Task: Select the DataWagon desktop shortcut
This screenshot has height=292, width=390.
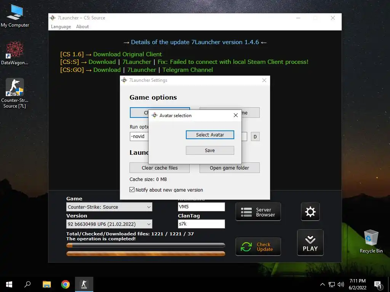Action: click(15, 53)
